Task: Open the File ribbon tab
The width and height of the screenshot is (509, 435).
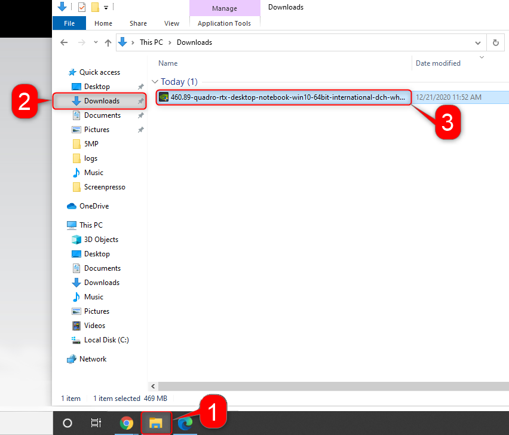Action: (x=69, y=23)
